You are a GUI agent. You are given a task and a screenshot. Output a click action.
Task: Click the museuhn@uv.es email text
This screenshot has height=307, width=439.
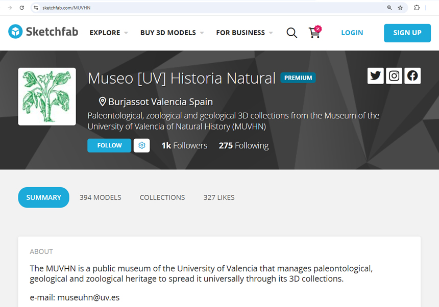88,297
